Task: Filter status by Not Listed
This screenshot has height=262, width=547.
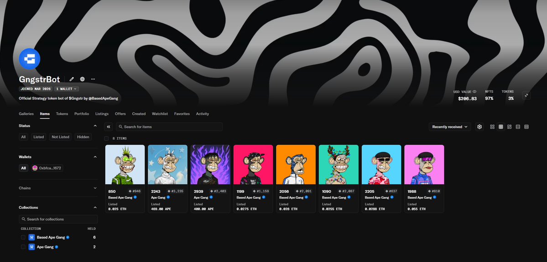Action: pos(60,137)
